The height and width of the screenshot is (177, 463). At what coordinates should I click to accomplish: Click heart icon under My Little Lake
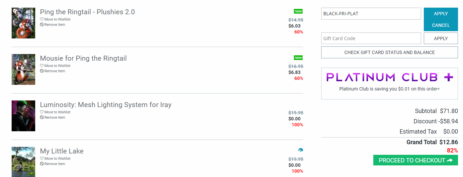42,158
